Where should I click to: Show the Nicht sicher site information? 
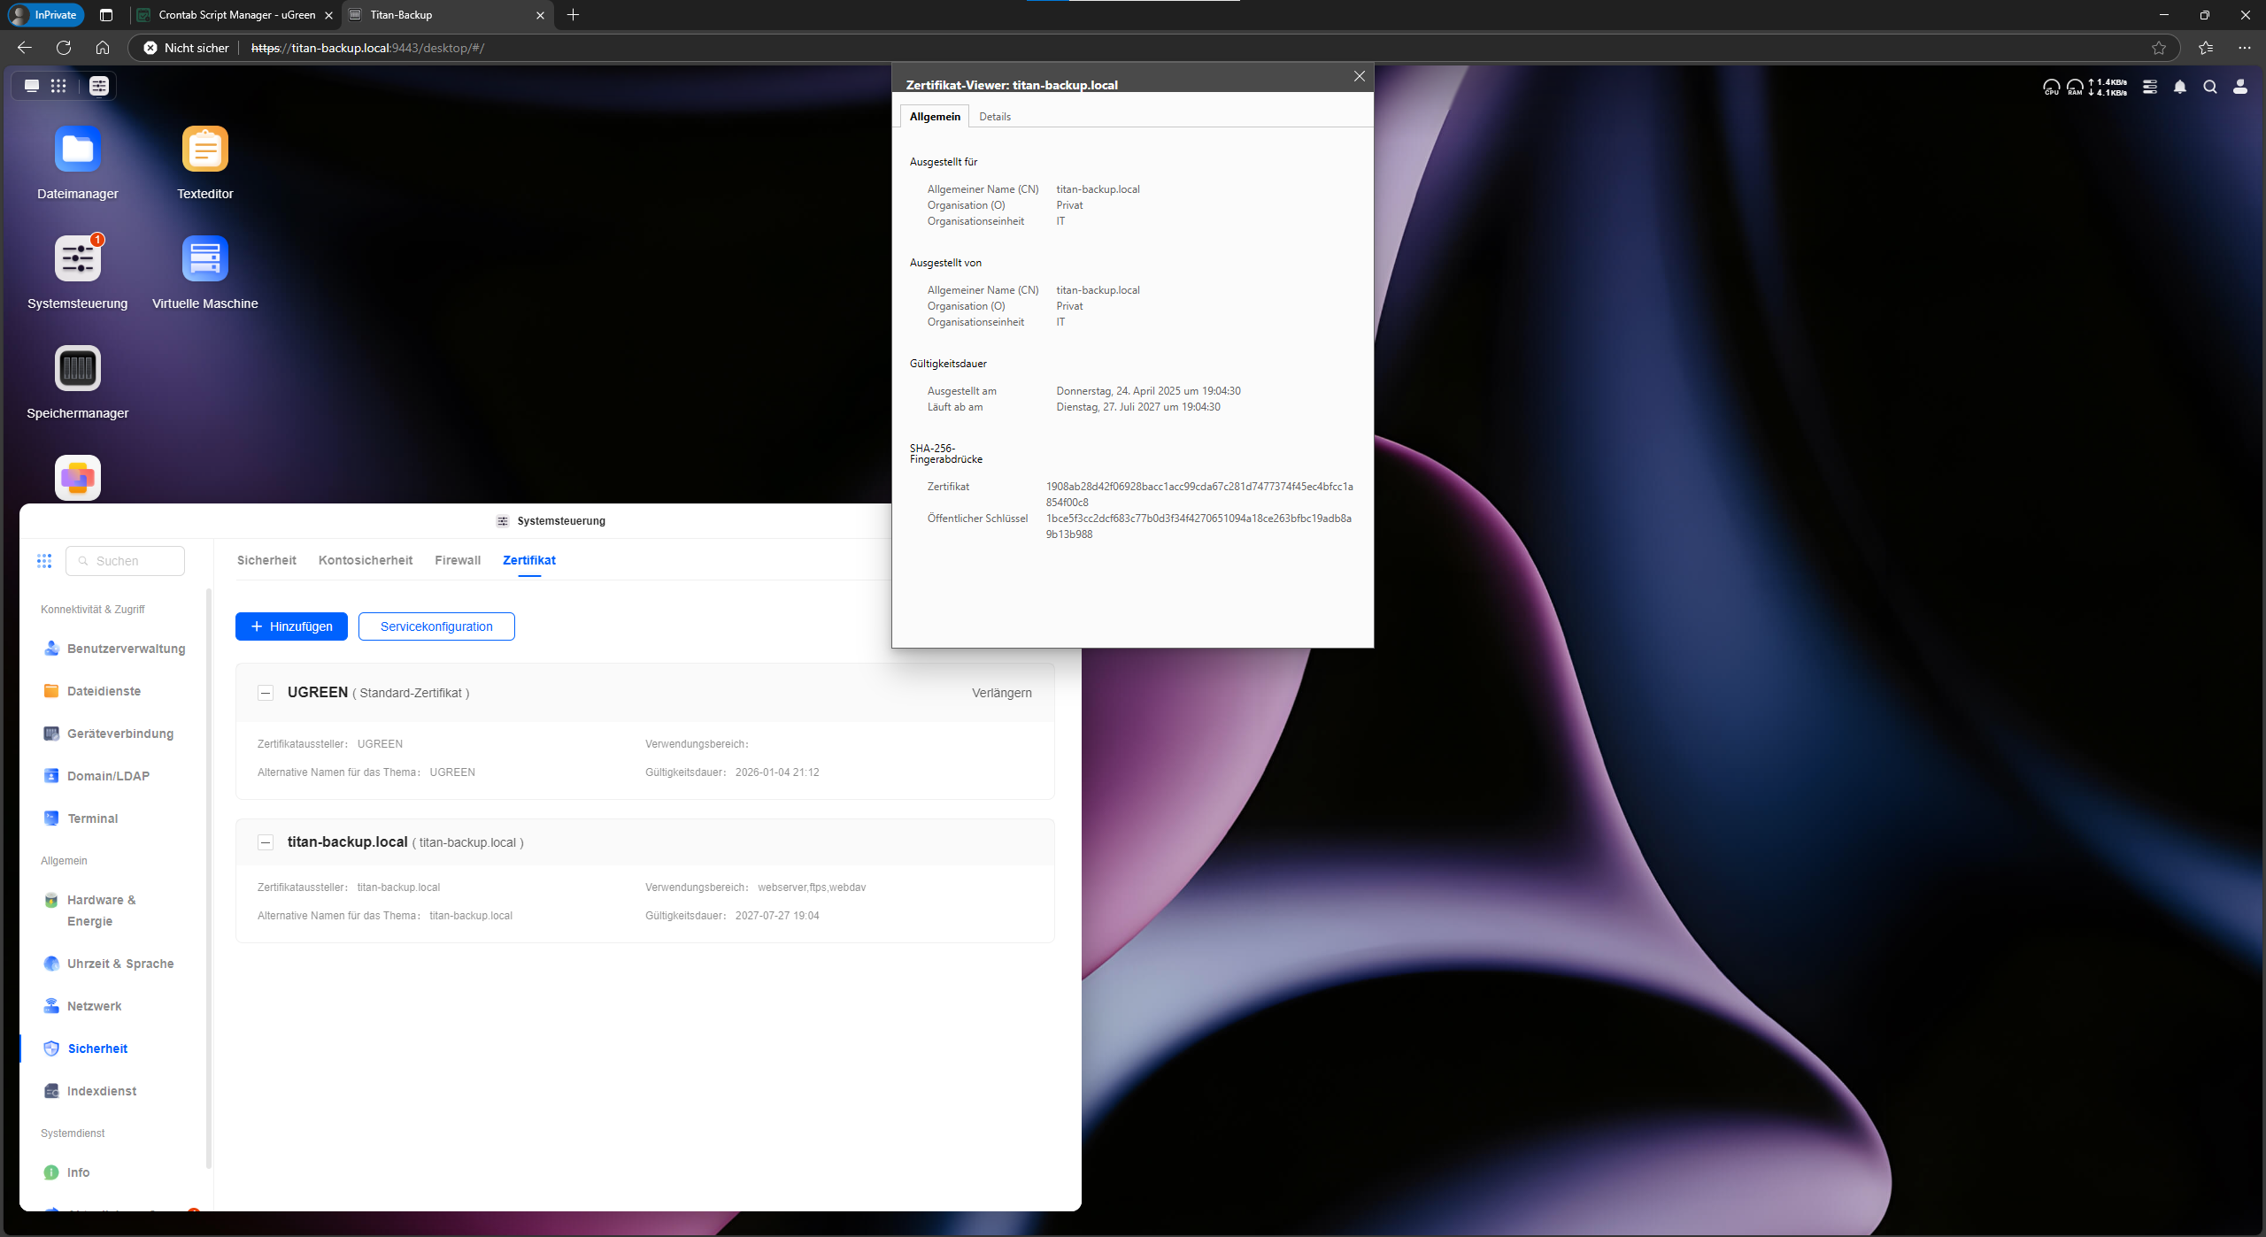coord(187,48)
